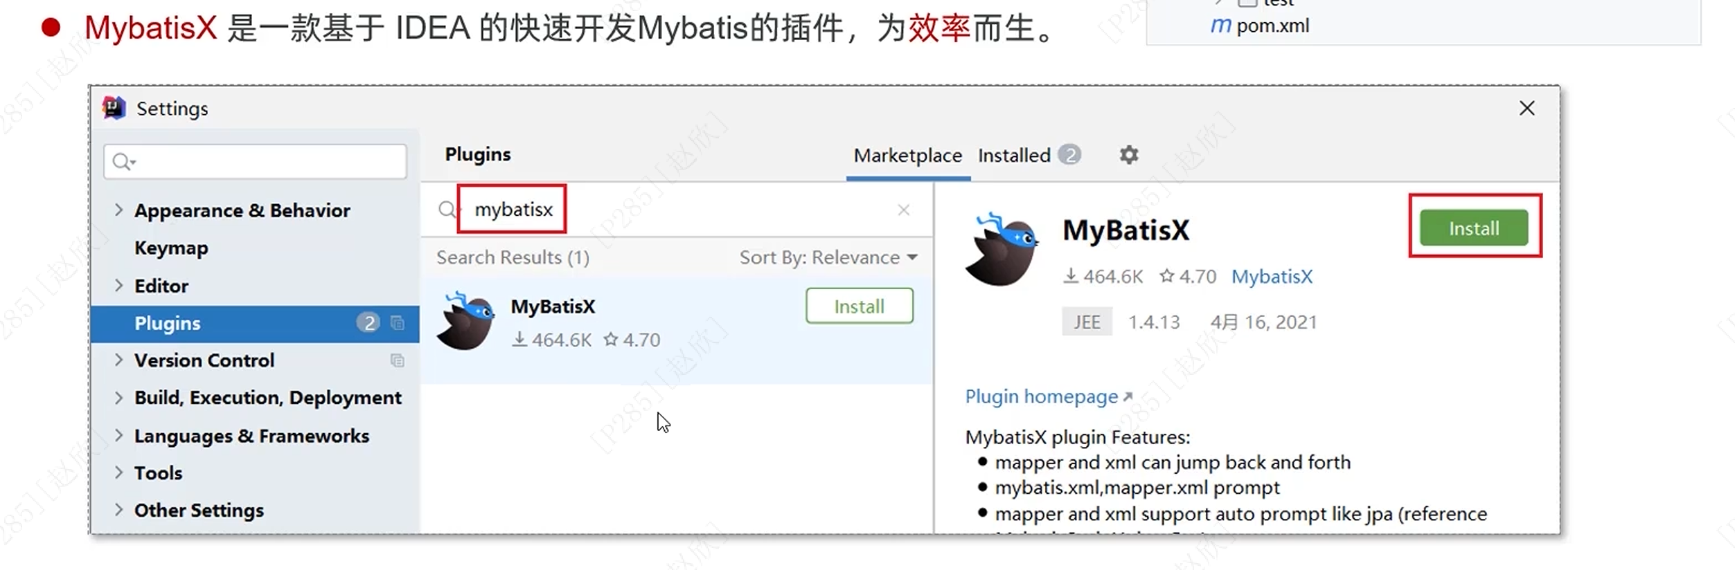Click the Plugins badge showing 2 in sidebar

pyautogui.click(x=368, y=323)
